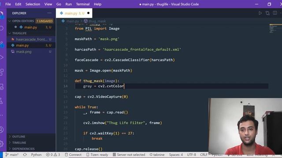Click the Python file icon on main.py tab
282x158 pixels.
pyautogui.click(x=62, y=13)
